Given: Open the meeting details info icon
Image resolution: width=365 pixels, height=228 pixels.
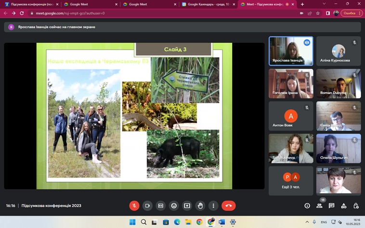Looking at the screenshot, I should point(307,206).
